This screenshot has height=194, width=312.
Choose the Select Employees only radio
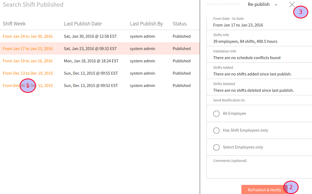[216, 147]
